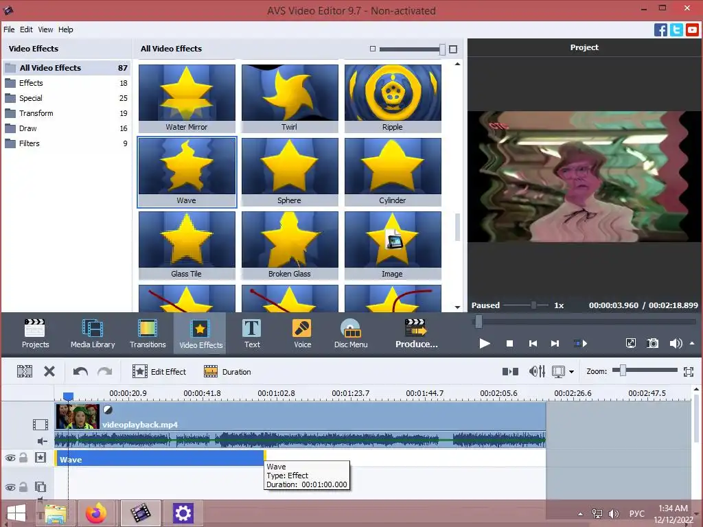Set effect thumbnails to small size
This screenshot has width=703, height=527.
(x=373, y=49)
